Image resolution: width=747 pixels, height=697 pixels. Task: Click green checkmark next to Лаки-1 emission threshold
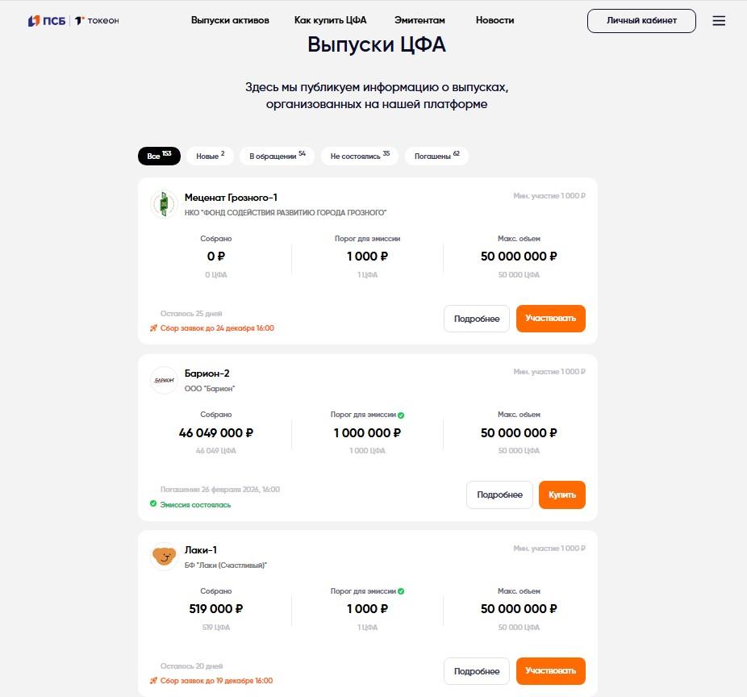401,591
